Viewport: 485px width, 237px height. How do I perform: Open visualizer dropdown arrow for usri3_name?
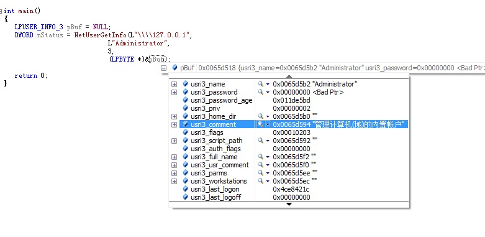click(268, 84)
